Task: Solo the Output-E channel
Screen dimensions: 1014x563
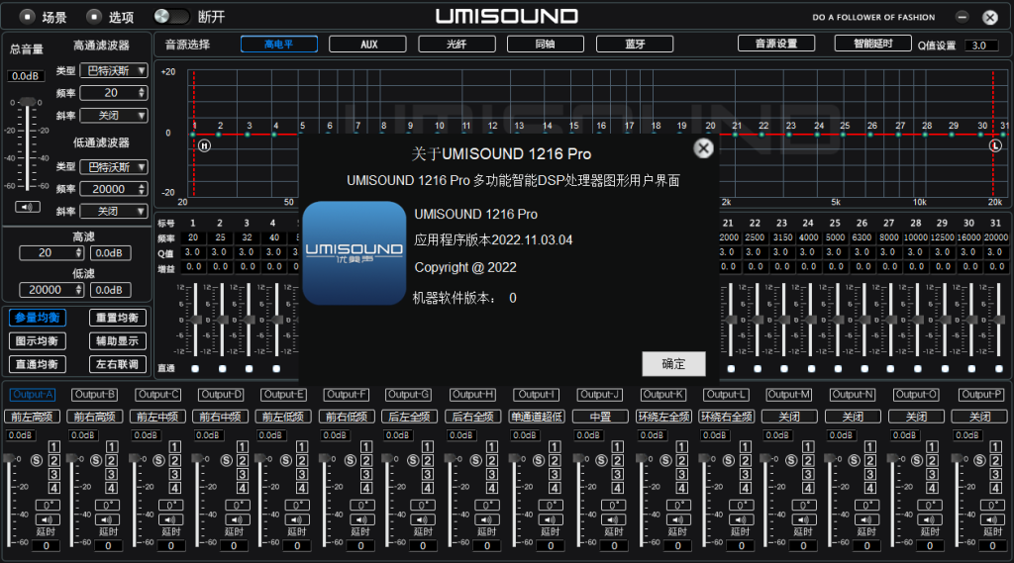Action: click(286, 460)
